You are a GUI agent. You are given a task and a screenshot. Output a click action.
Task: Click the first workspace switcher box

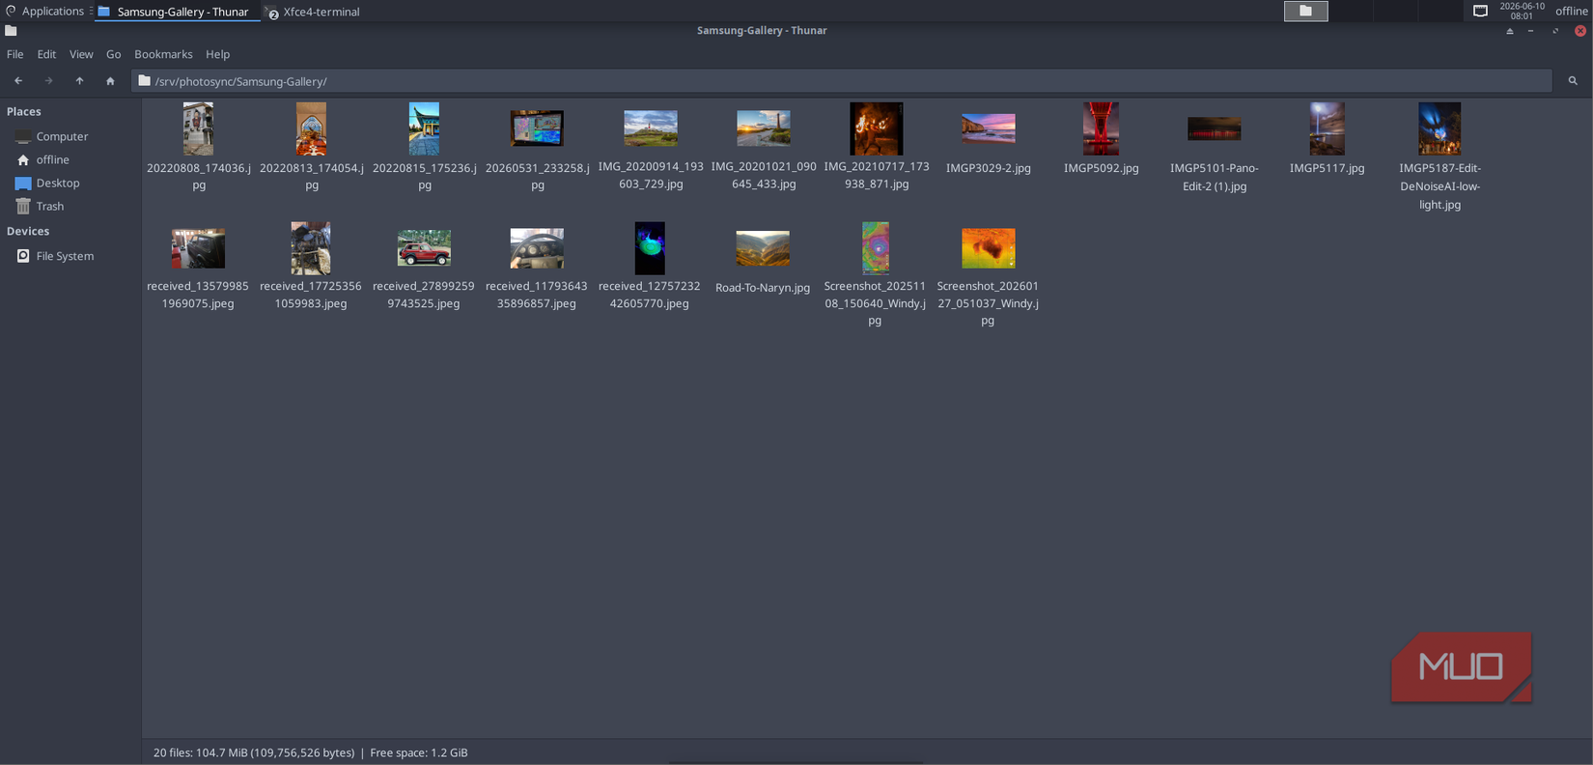[1305, 11]
